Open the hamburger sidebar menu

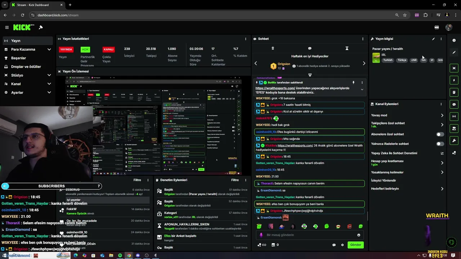pyautogui.click(x=7, y=27)
